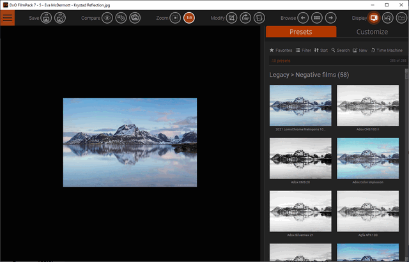Open the Time Machine

386,50
